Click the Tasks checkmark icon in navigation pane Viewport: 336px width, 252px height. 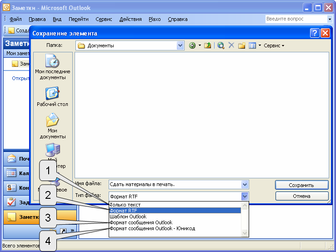pyautogui.click(x=11, y=202)
